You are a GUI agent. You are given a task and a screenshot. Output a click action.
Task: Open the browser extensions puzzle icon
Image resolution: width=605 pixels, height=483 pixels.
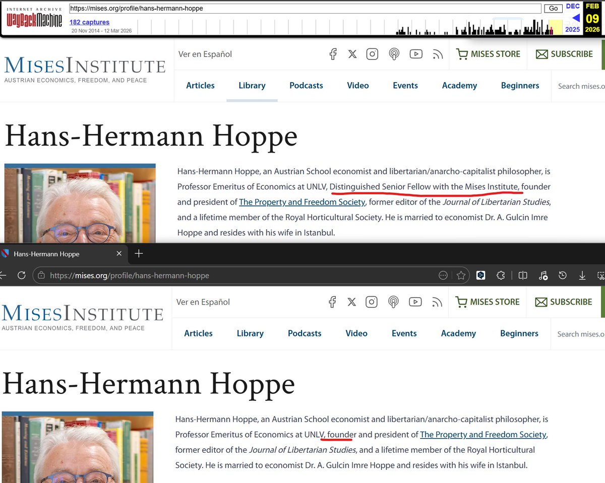tap(501, 275)
